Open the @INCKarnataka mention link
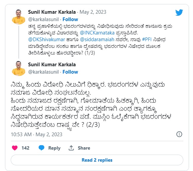193x171 pixels. (x=97, y=33)
